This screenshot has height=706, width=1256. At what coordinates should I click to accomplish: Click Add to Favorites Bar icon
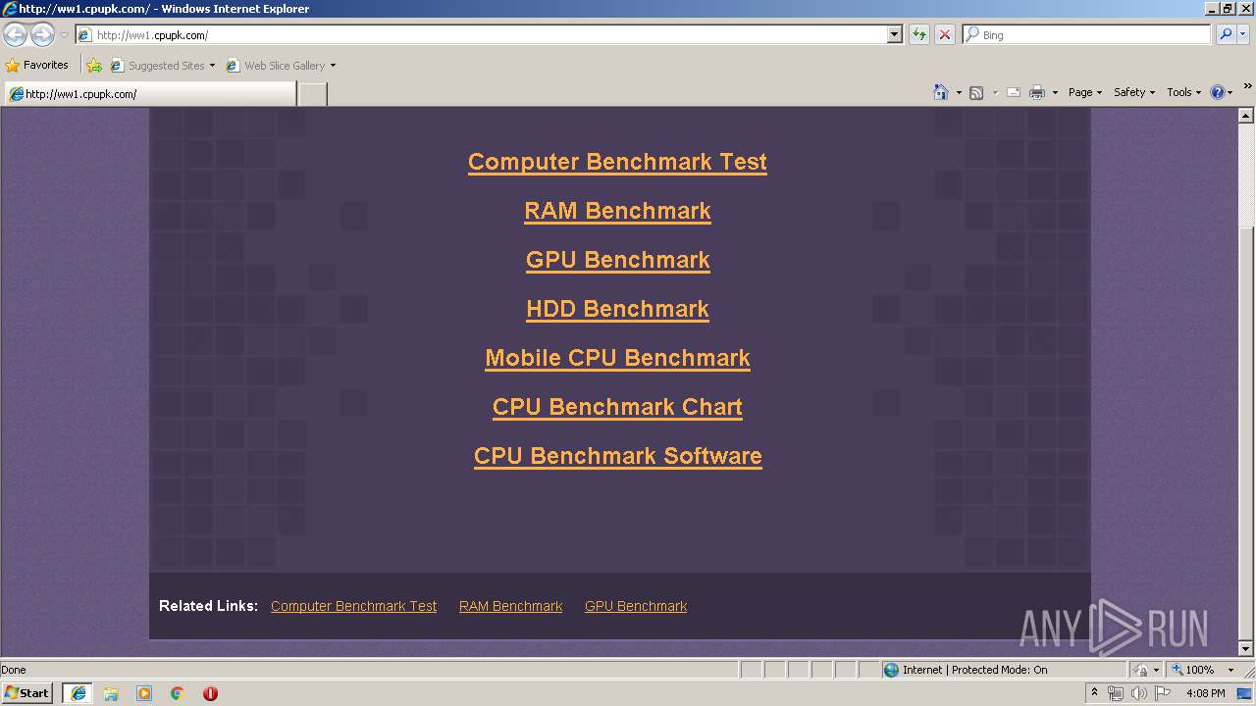pos(94,66)
